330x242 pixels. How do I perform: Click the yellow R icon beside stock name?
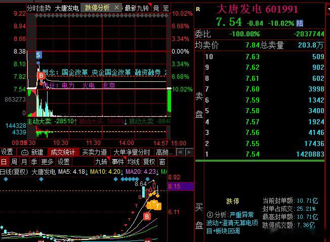(198, 9)
